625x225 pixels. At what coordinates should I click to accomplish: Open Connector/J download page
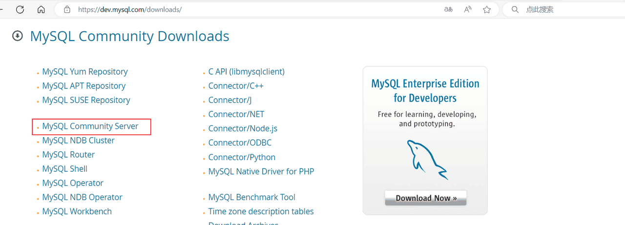tap(230, 100)
